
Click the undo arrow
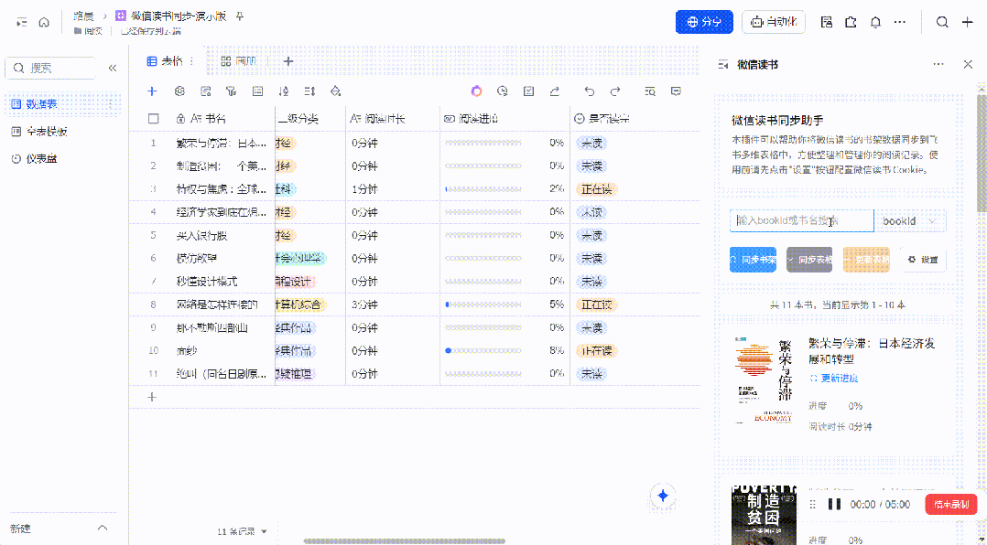[x=590, y=91]
